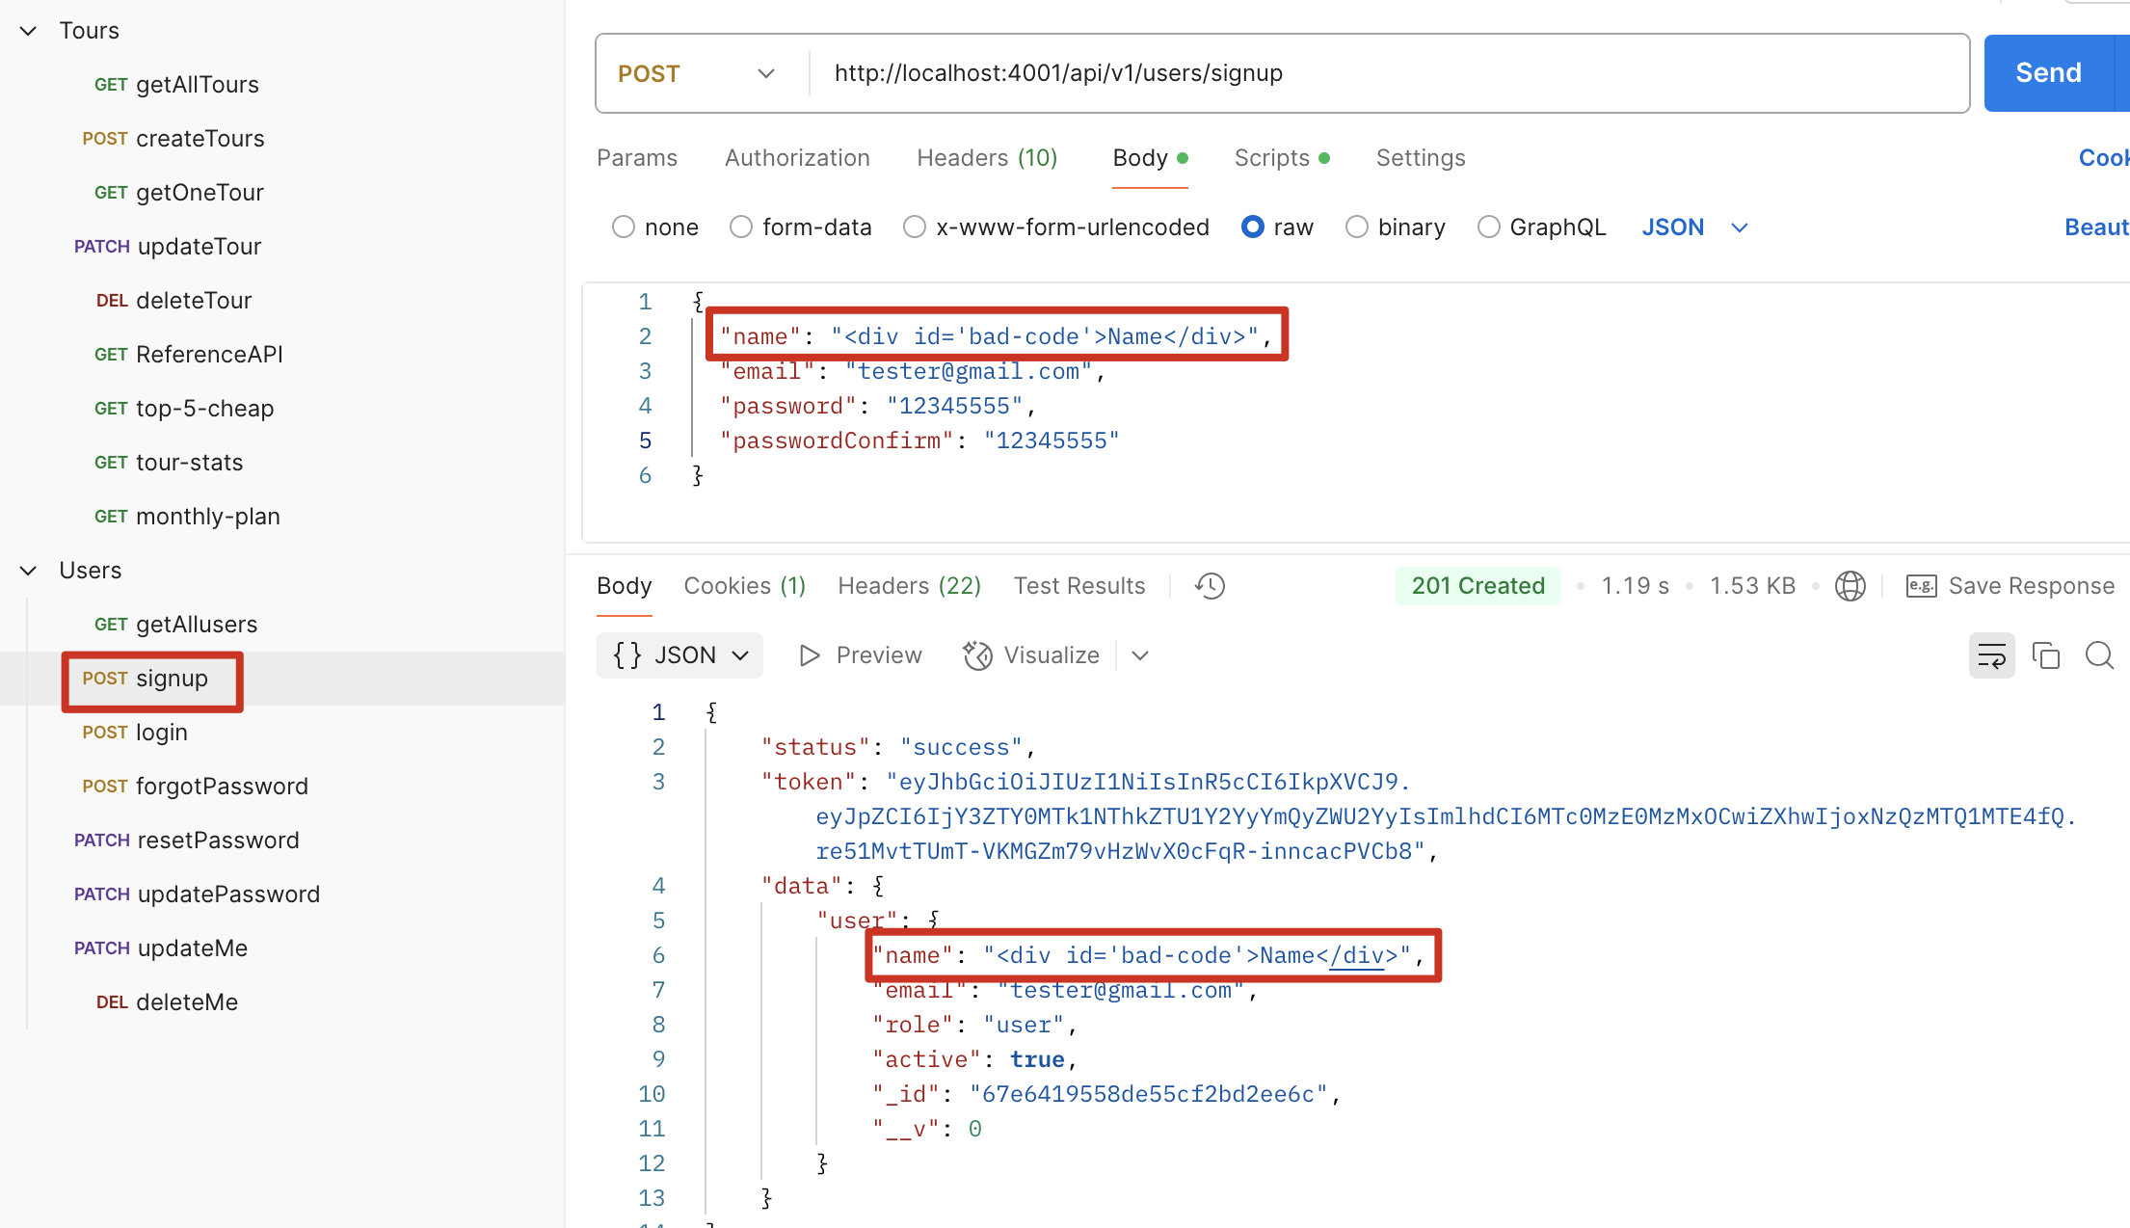Select the form-data radio button
Screen dimensions: 2130x1228
tap(741, 227)
